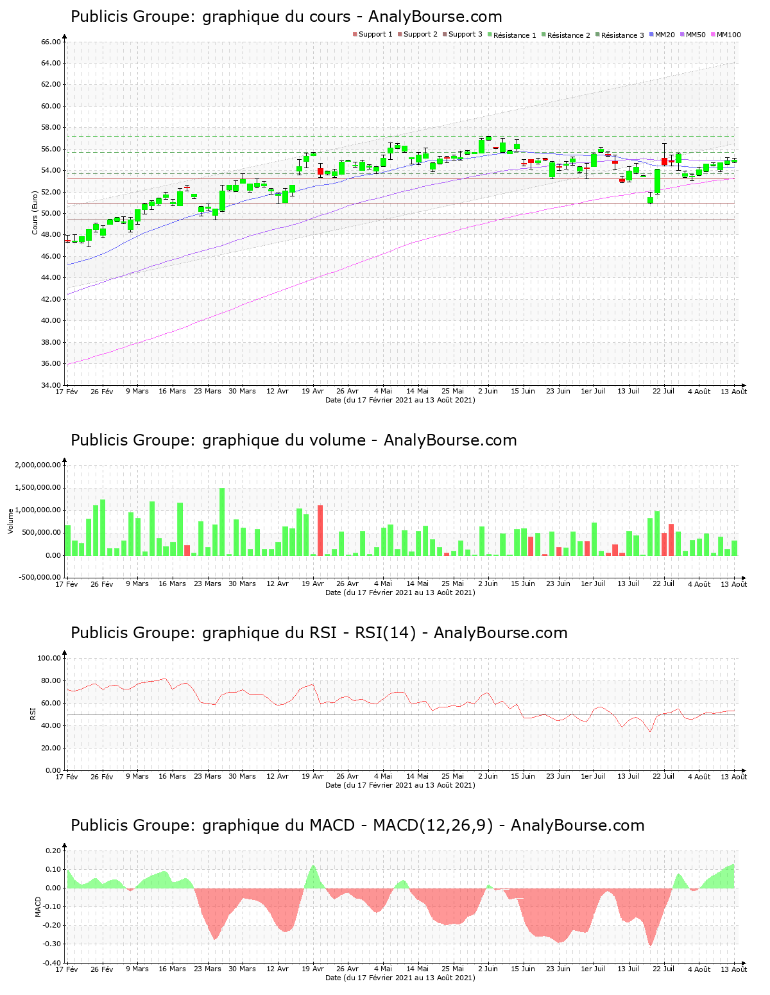Click the 2,000,000.00 volume axis tick
770x995 pixels.
point(38,465)
